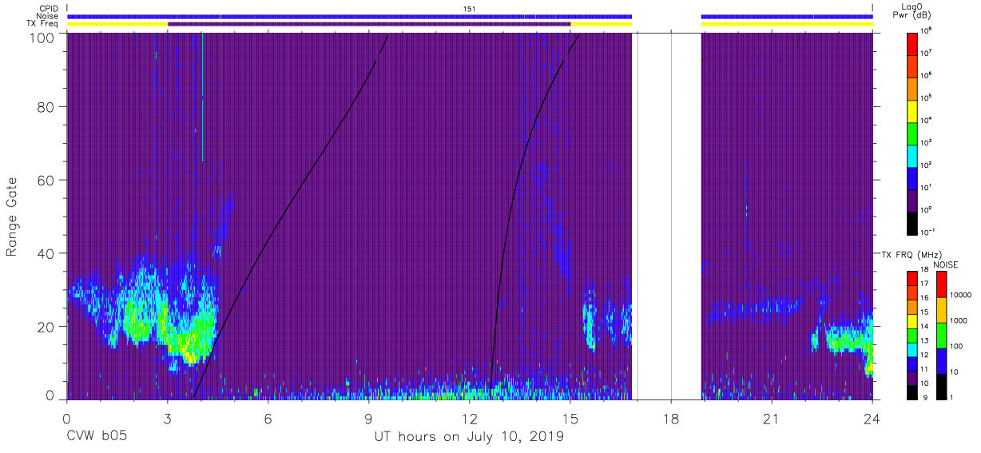Screen dimensions: 981x453
Task: Click the white data gap near hour 18
Action: pos(667,217)
